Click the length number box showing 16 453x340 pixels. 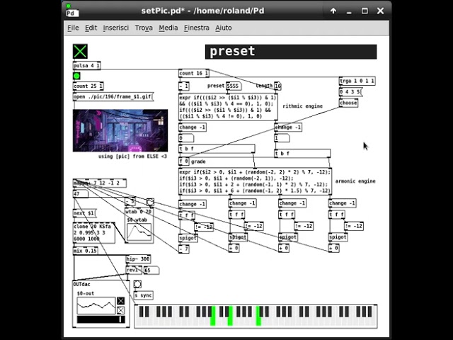pyautogui.click(x=277, y=86)
